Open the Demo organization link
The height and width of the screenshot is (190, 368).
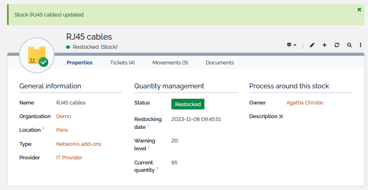click(x=64, y=116)
